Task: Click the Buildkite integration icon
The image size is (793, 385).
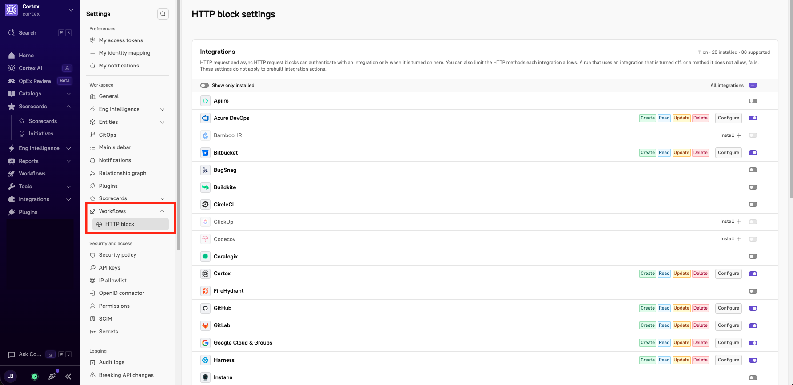Action: point(205,187)
